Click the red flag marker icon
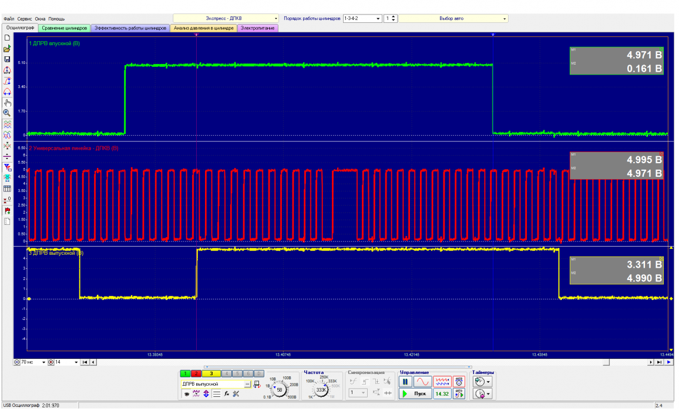 7,210
